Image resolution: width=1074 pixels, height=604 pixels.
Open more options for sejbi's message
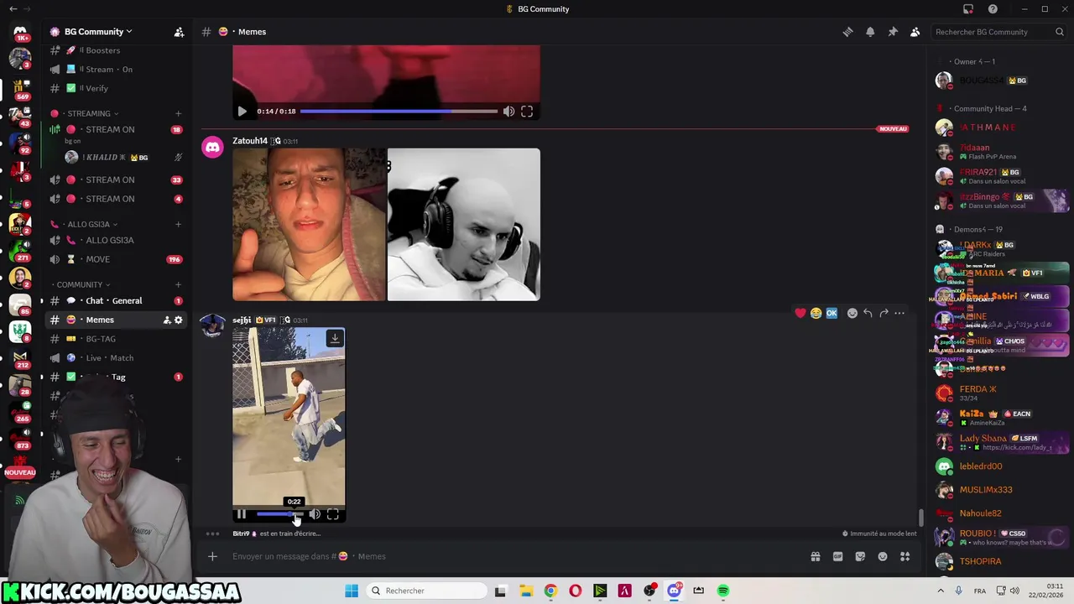tap(899, 313)
